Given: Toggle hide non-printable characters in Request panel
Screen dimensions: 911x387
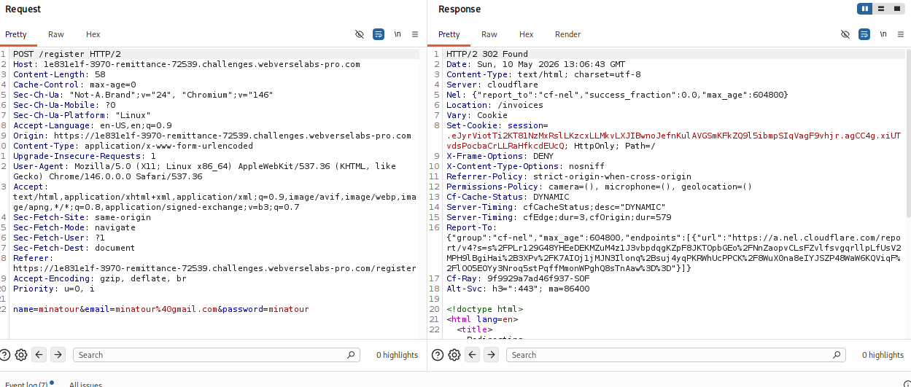Looking at the screenshot, I should point(359,34).
